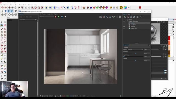Viewport: 176px width, 99px height.
Task: Open the SketchUp Extensions menu
Action: pyautogui.click(x=31, y=5)
